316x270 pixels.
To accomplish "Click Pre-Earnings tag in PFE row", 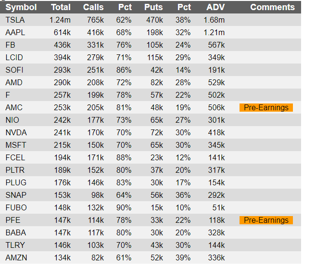I will click(266, 220).
